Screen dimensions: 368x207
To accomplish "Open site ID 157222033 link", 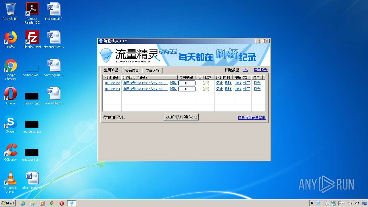I will 112,83.
